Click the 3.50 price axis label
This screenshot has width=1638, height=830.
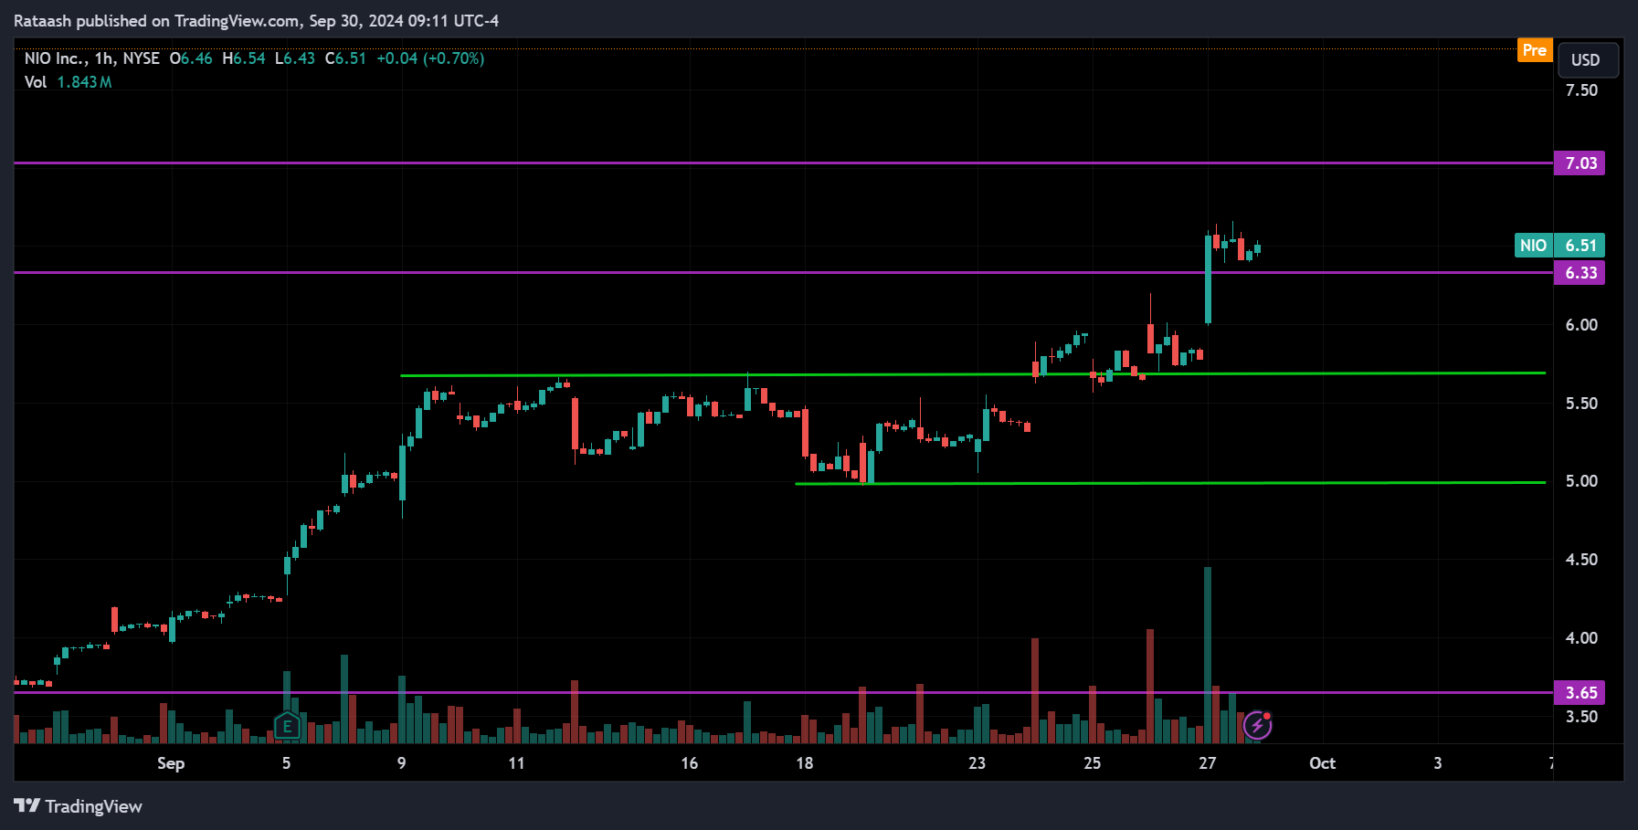click(1581, 717)
